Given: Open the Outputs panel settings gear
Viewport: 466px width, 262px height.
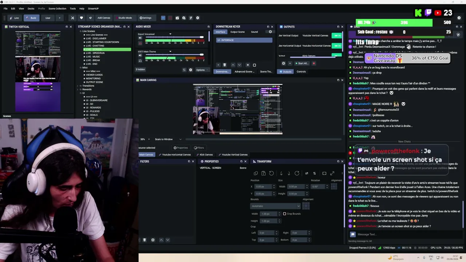Looking at the screenshot, I should pyautogui.click(x=284, y=63).
